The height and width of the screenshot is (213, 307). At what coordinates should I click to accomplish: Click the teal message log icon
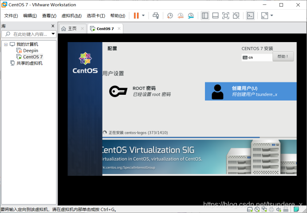coord(296,209)
